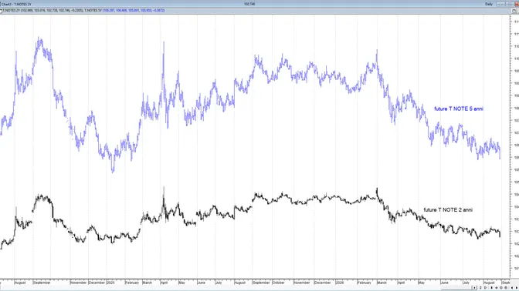The width and height of the screenshot is (519, 291).
Task: Click the 'Chart3 - T.NOTES 2Y' window title
Action: pyautogui.click(x=16, y=5)
